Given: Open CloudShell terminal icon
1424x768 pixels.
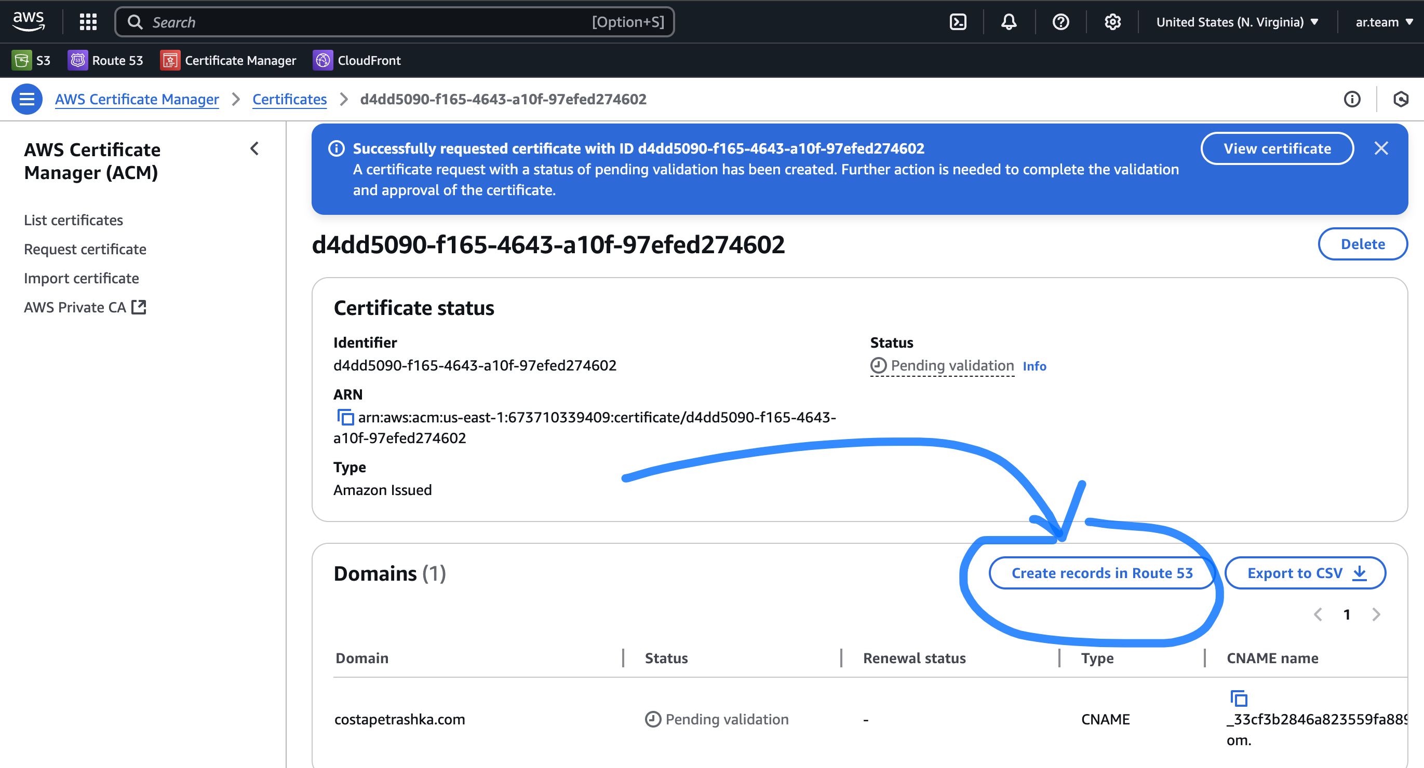Looking at the screenshot, I should pos(958,22).
